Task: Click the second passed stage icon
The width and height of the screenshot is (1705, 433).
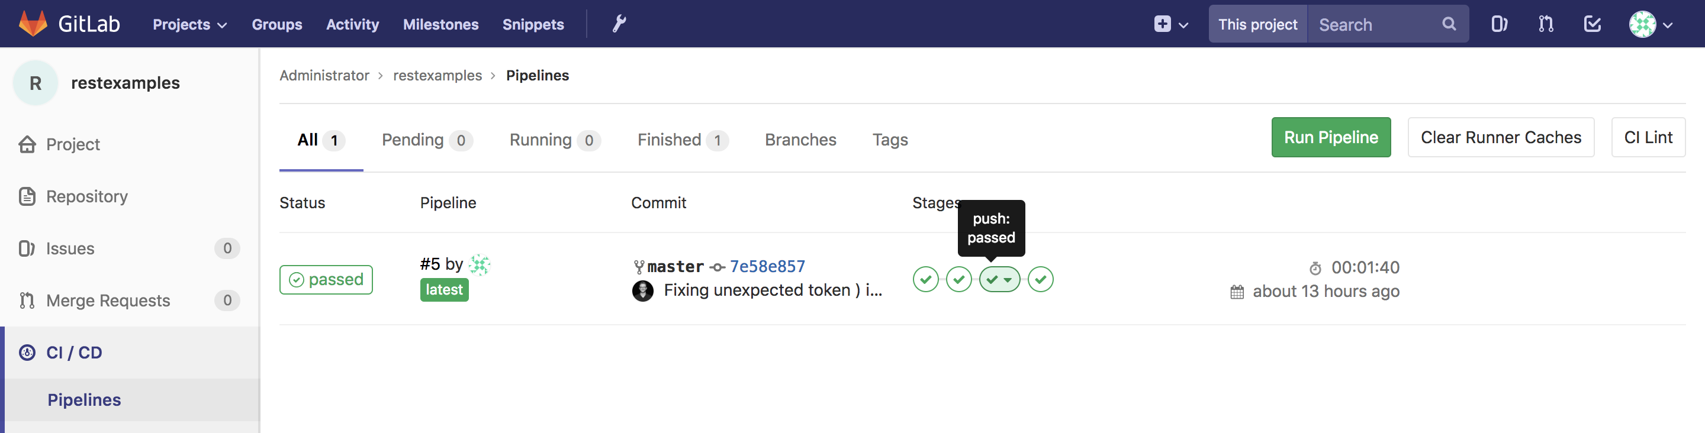Action: tap(958, 280)
